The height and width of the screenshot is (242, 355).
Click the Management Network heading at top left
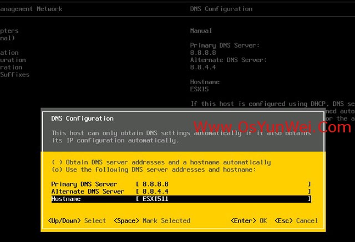coord(32,9)
